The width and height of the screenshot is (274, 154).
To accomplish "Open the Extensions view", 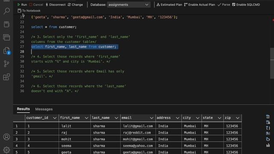I will click(x=6, y=77).
